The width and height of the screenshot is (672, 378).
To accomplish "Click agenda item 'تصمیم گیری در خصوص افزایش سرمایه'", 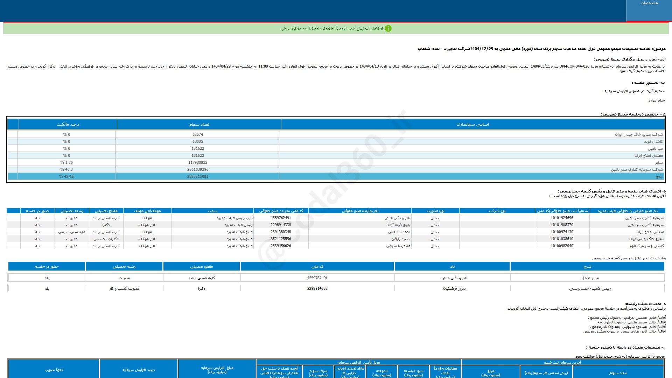I will coord(634,91).
